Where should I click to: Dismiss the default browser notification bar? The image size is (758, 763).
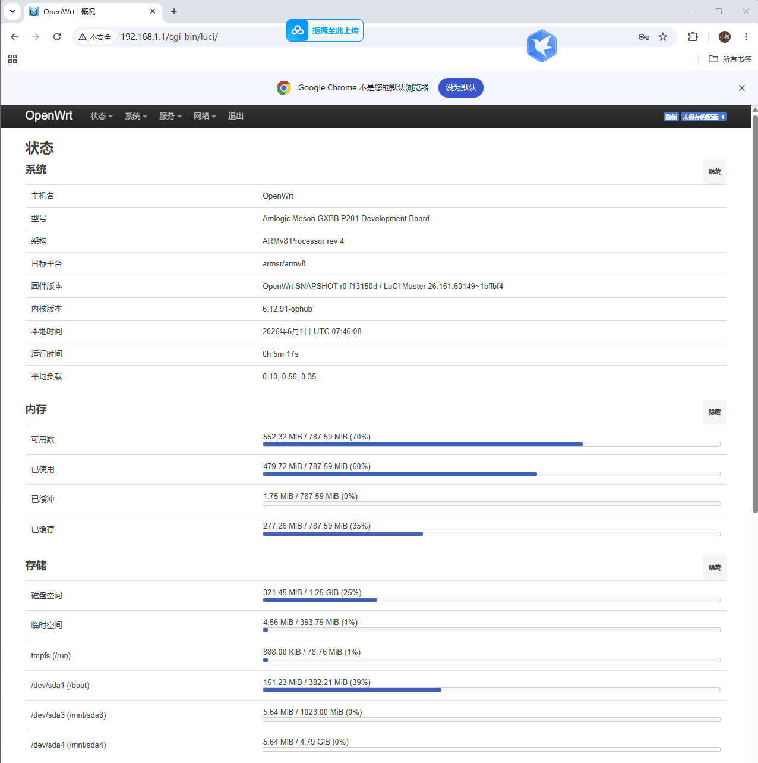[x=742, y=88]
